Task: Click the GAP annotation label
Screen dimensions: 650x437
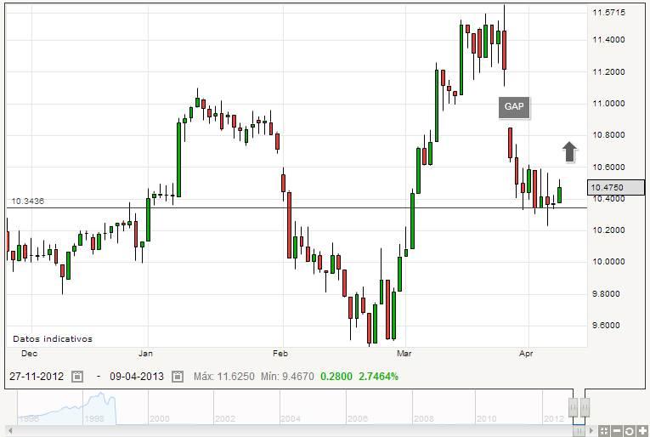Action: point(514,107)
